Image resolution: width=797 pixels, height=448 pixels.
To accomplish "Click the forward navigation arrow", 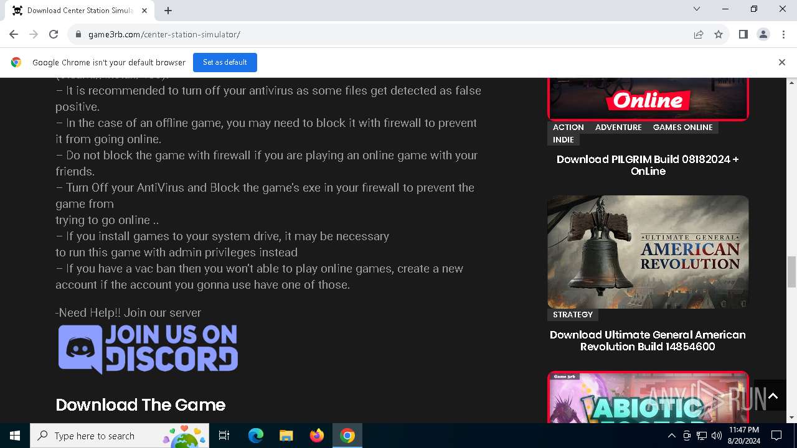I will tap(34, 34).
